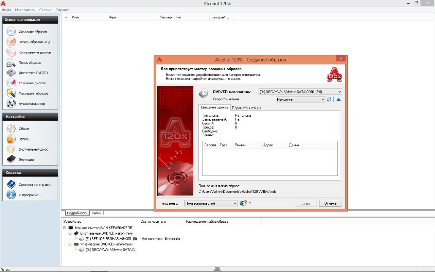Click the Запись образов на диск icon

point(11,42)
